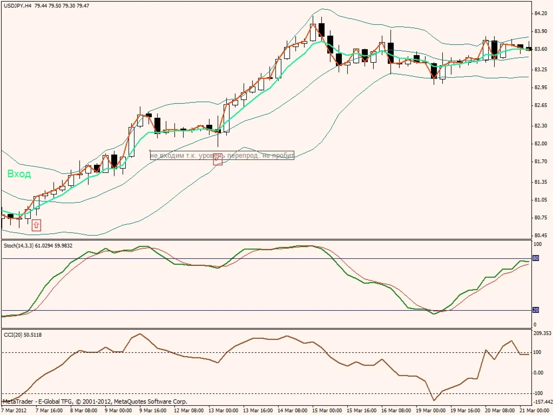Click the CCI -157.442 minimum value label
This screenshot has width=553, height=415.
tap(542, 401)
